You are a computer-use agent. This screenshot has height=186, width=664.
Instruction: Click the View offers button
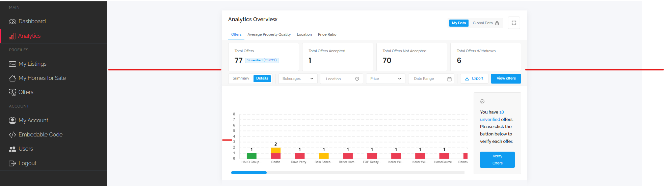506,79
